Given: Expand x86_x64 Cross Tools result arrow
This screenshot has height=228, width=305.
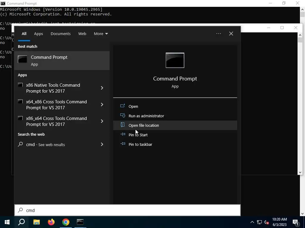Looking at the screenshot, I should (x=102, y=121).
